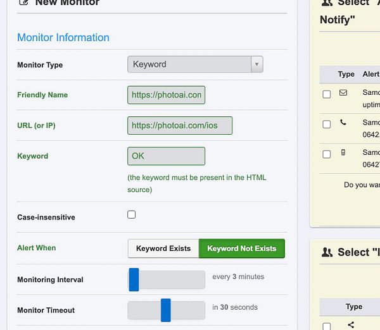Click the Monitoring Interval slider handle
Screen dimensions: 380x330
(x=134, y=279)
